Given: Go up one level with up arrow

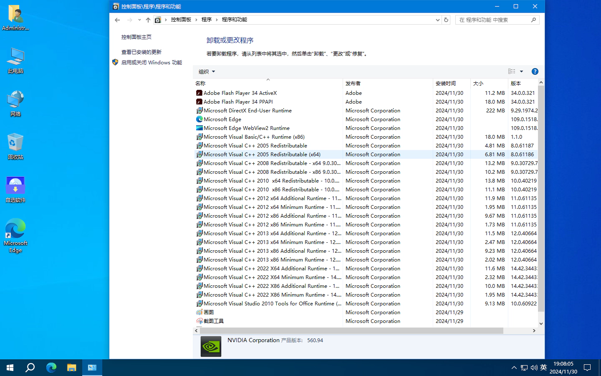Looking at the screenshot, I should coord(148,20).
